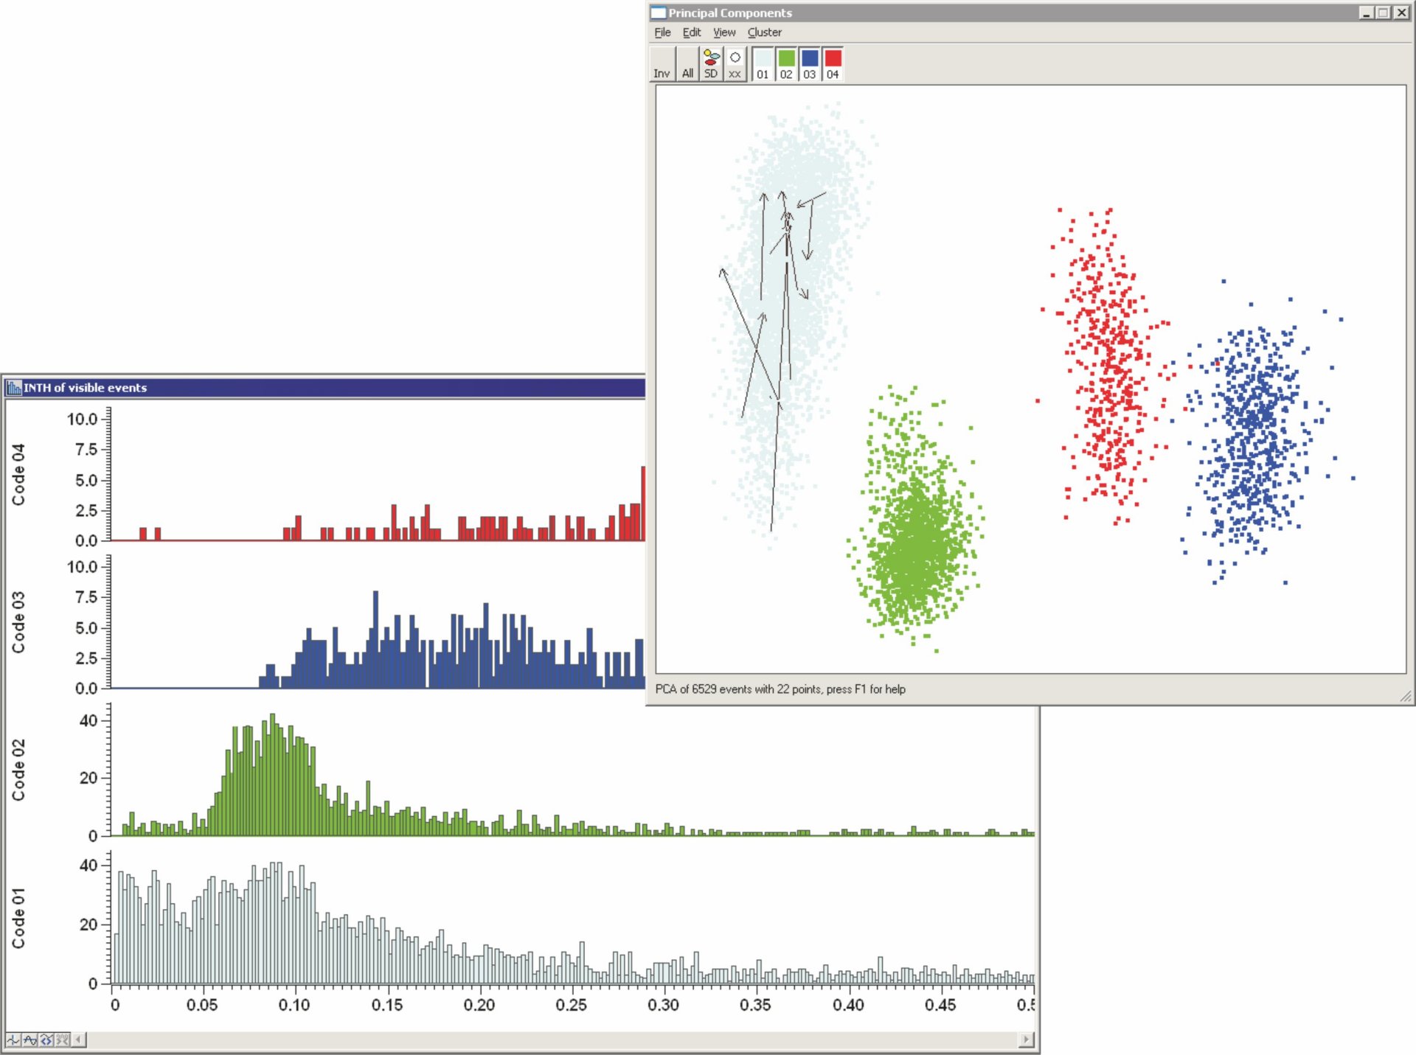The image size is (1416, 1055).
Task: Click the left scroll arrow in the histogram window
Action: coord(79,1039)
